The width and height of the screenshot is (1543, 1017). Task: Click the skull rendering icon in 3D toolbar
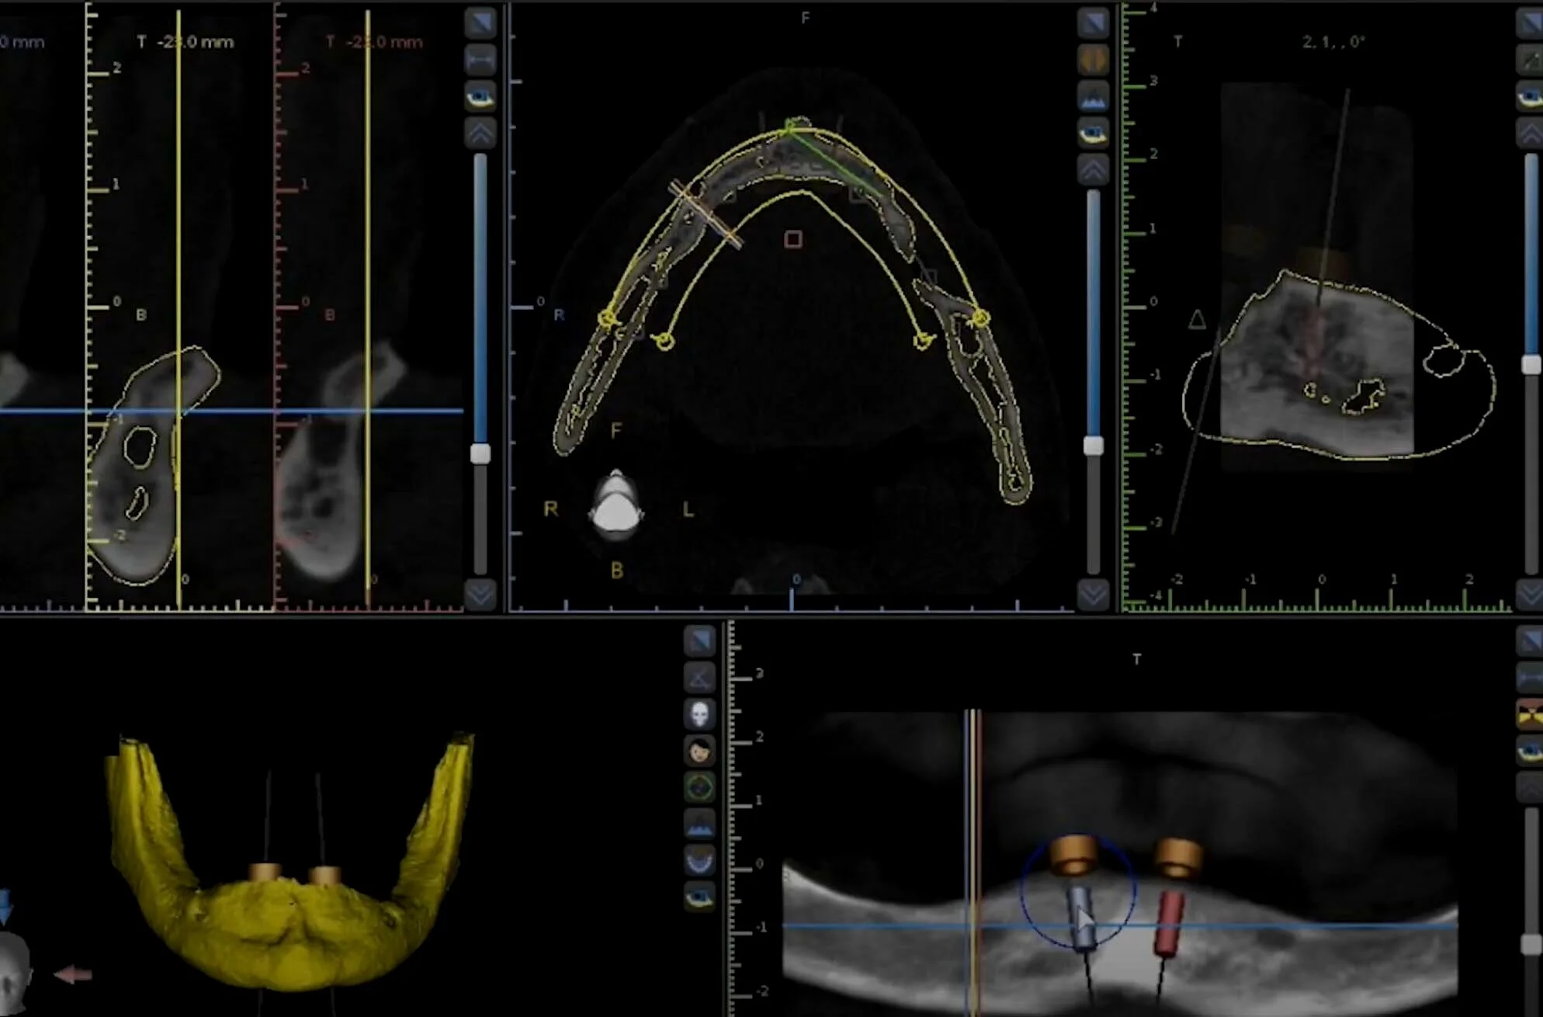[699, 714]
